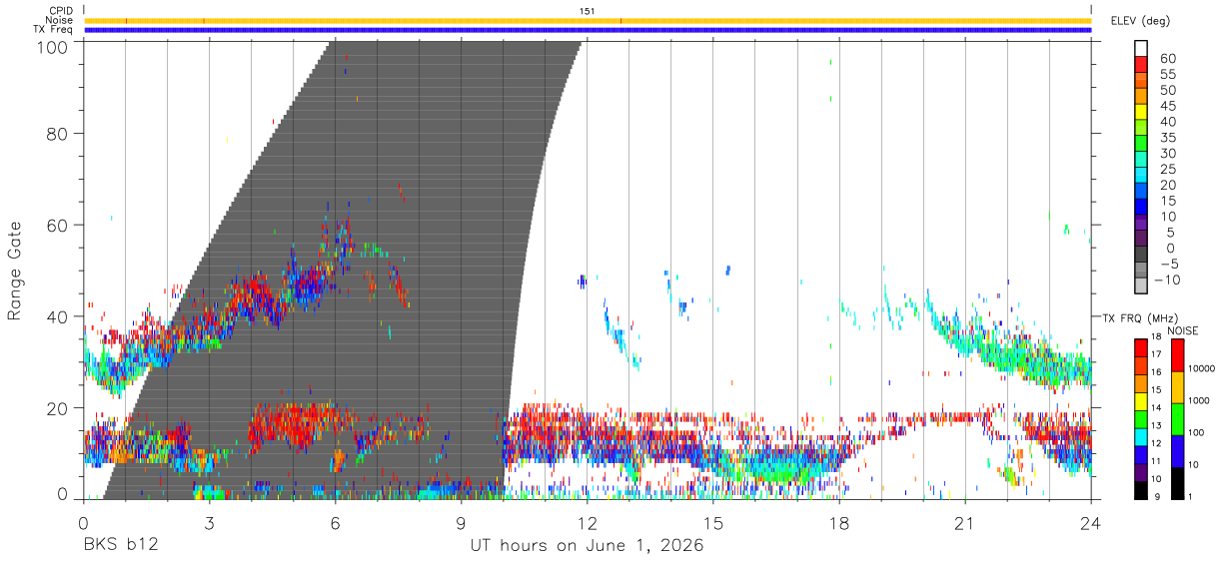
Task: Click the Range Gate y-axis title
Action: point(16,271)
